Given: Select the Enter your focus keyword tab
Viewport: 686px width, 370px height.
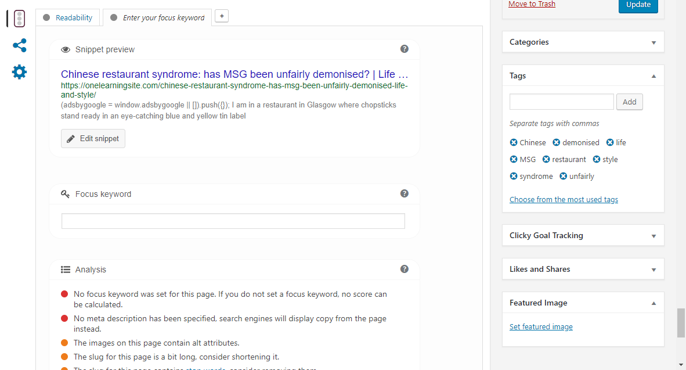Looking at the screenshot, I should pyautogui.click(x=157, y=17).
